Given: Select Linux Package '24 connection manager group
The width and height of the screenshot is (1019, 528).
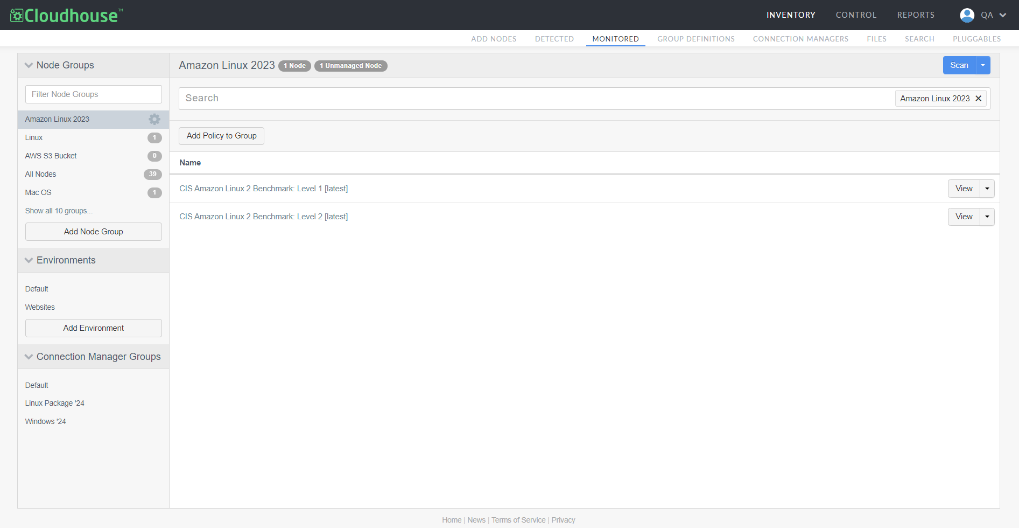Looking at the screenshot, I should click(54, 403).
